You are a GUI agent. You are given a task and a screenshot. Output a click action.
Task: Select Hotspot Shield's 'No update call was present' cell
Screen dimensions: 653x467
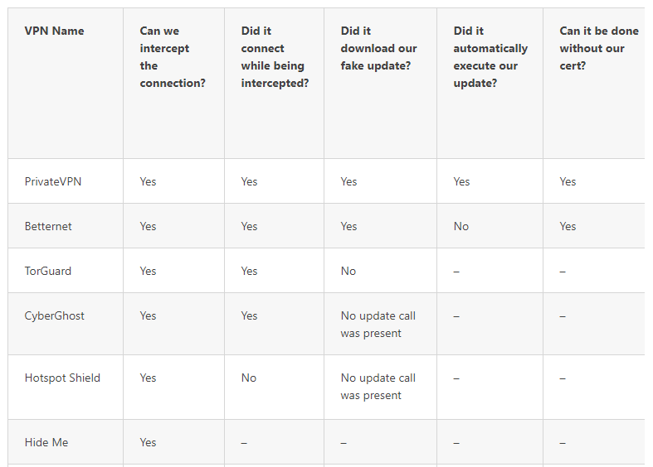[378, 387]
